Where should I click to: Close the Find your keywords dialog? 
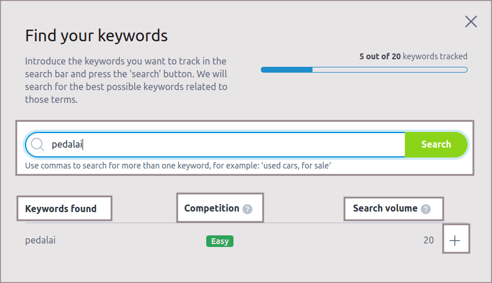tap(471, 22)
